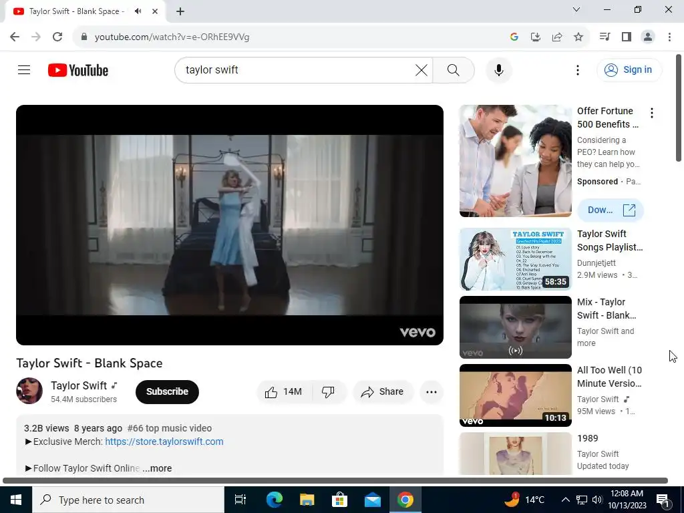Show hidden system tray icons chevron
Image resolution: width=684 pixels, height=513 pixels.
pos(565,500)
